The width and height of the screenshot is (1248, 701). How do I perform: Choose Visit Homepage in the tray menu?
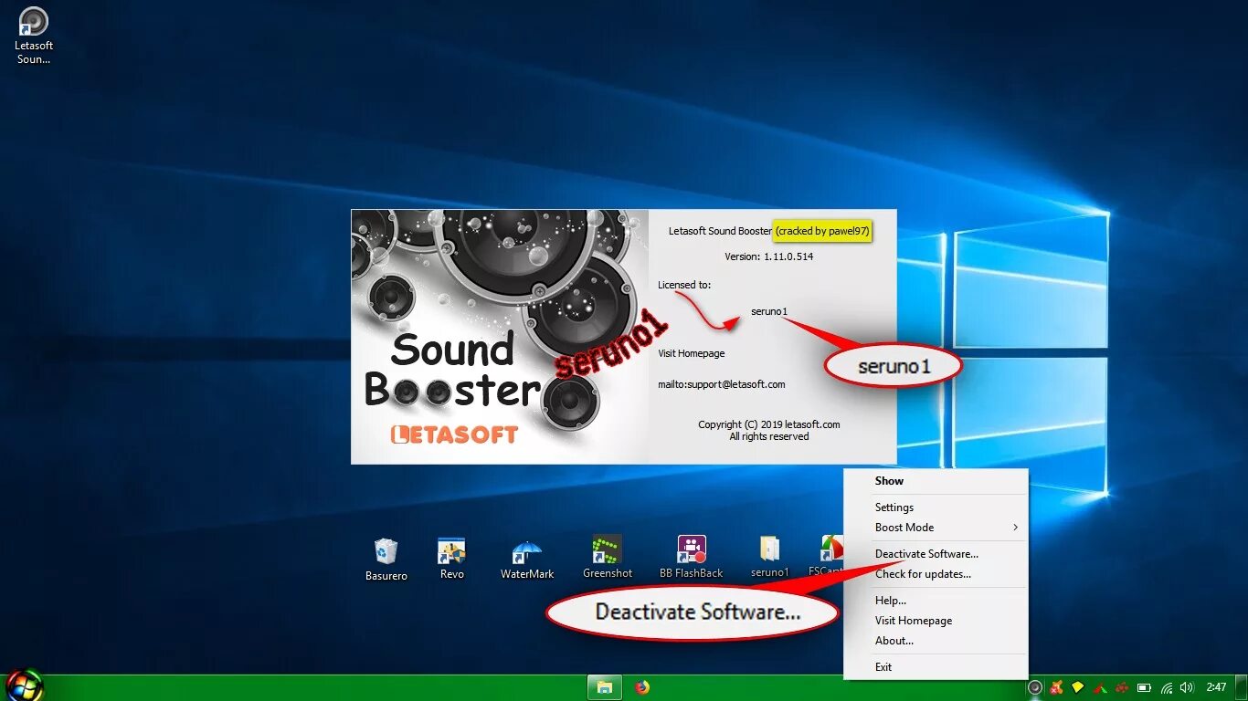(936, 621)
